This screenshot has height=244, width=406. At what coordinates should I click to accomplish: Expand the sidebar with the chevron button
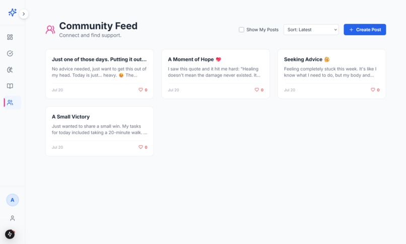point(24,14)
